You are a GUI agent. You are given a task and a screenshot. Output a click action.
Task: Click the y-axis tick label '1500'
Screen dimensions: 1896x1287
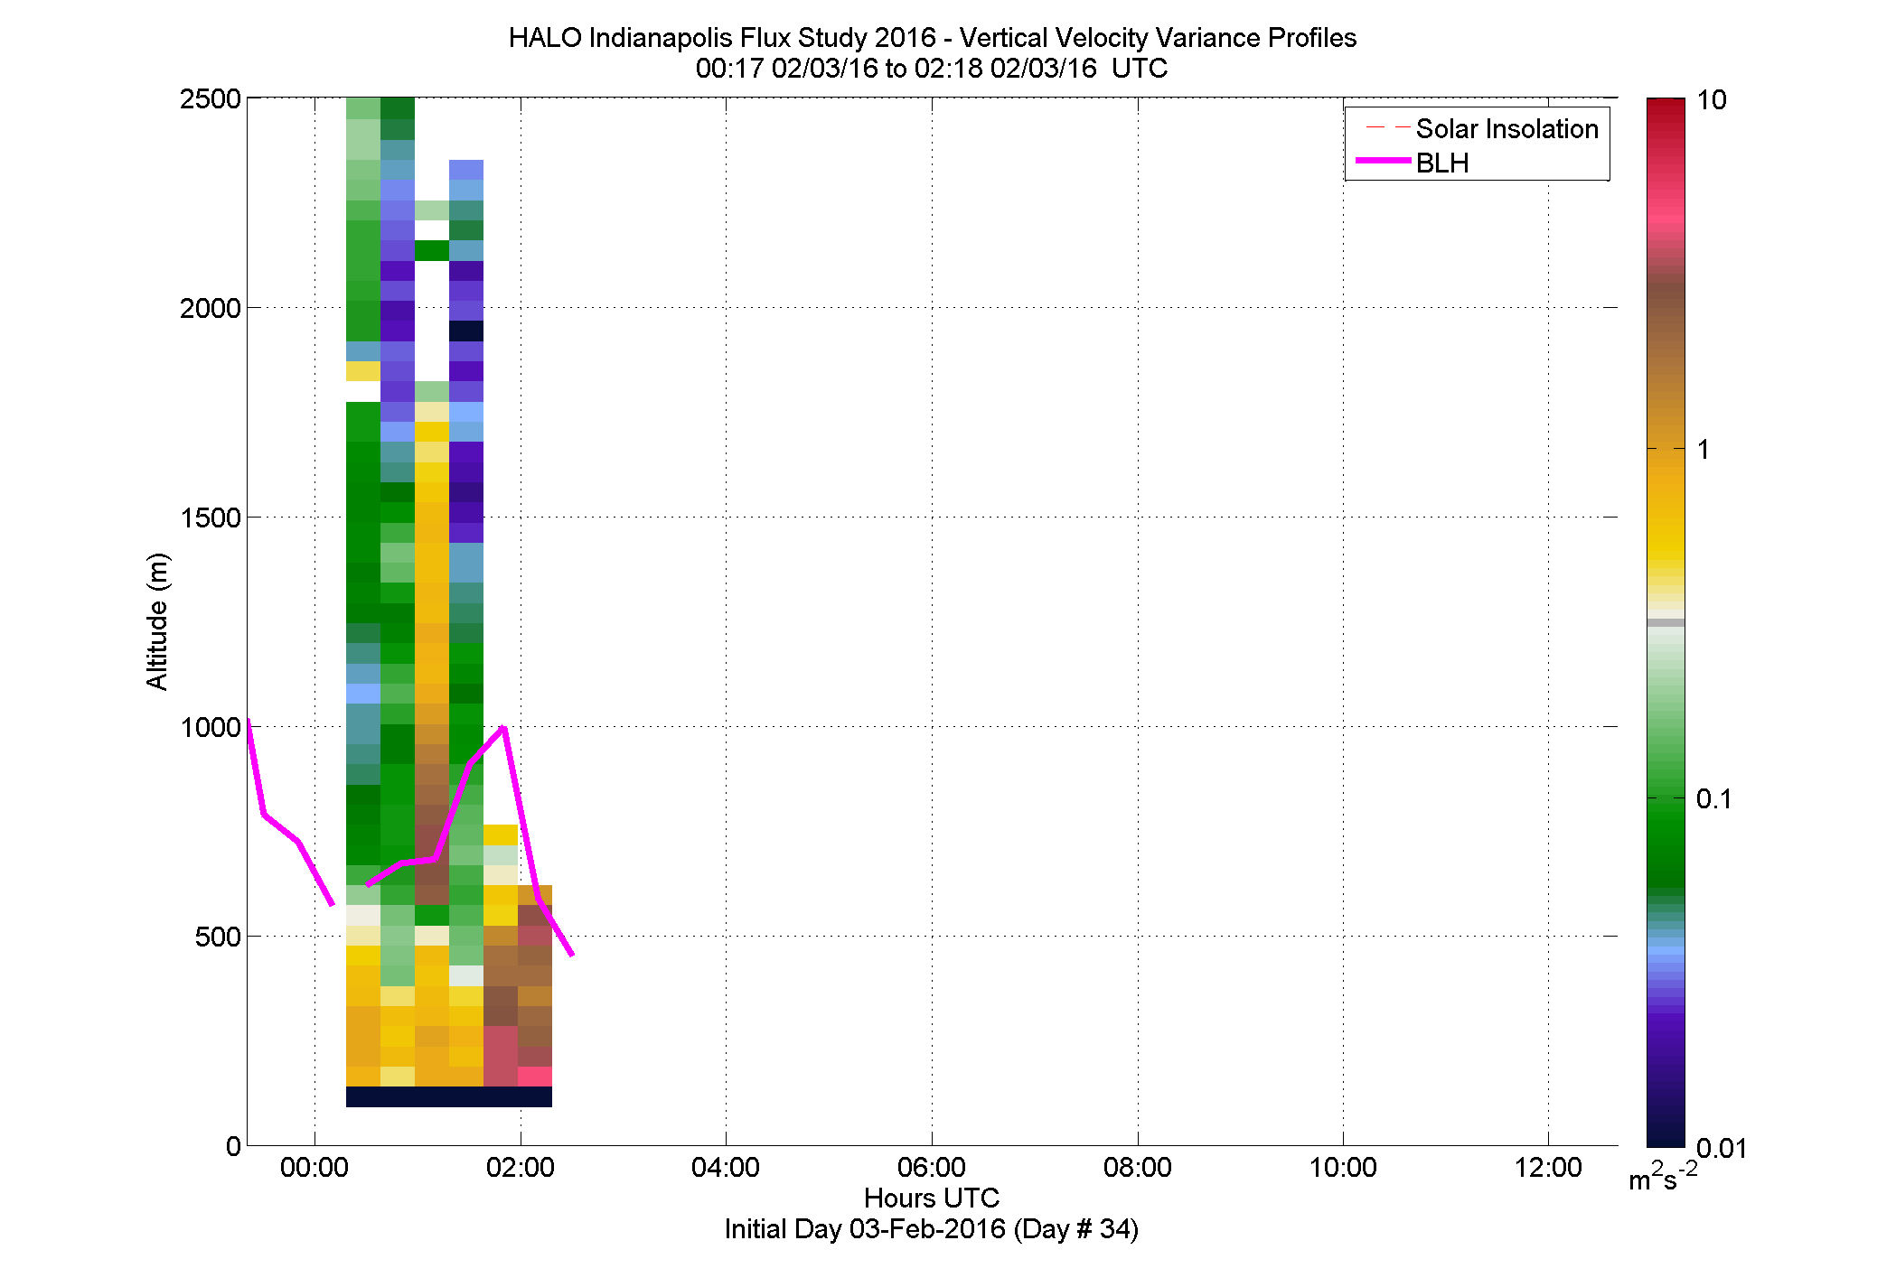pyautogui.click(x=211, y=518)
